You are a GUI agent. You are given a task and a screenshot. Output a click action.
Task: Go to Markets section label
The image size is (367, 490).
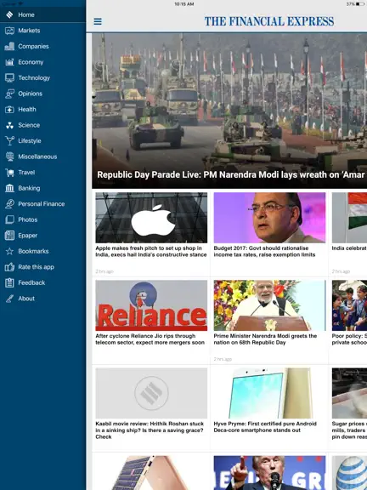click(x=29, y=31)
